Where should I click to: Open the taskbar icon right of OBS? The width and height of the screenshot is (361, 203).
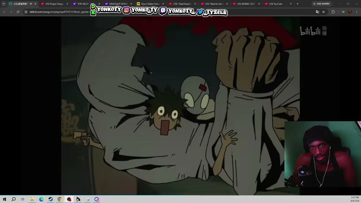tap(78, 199)
